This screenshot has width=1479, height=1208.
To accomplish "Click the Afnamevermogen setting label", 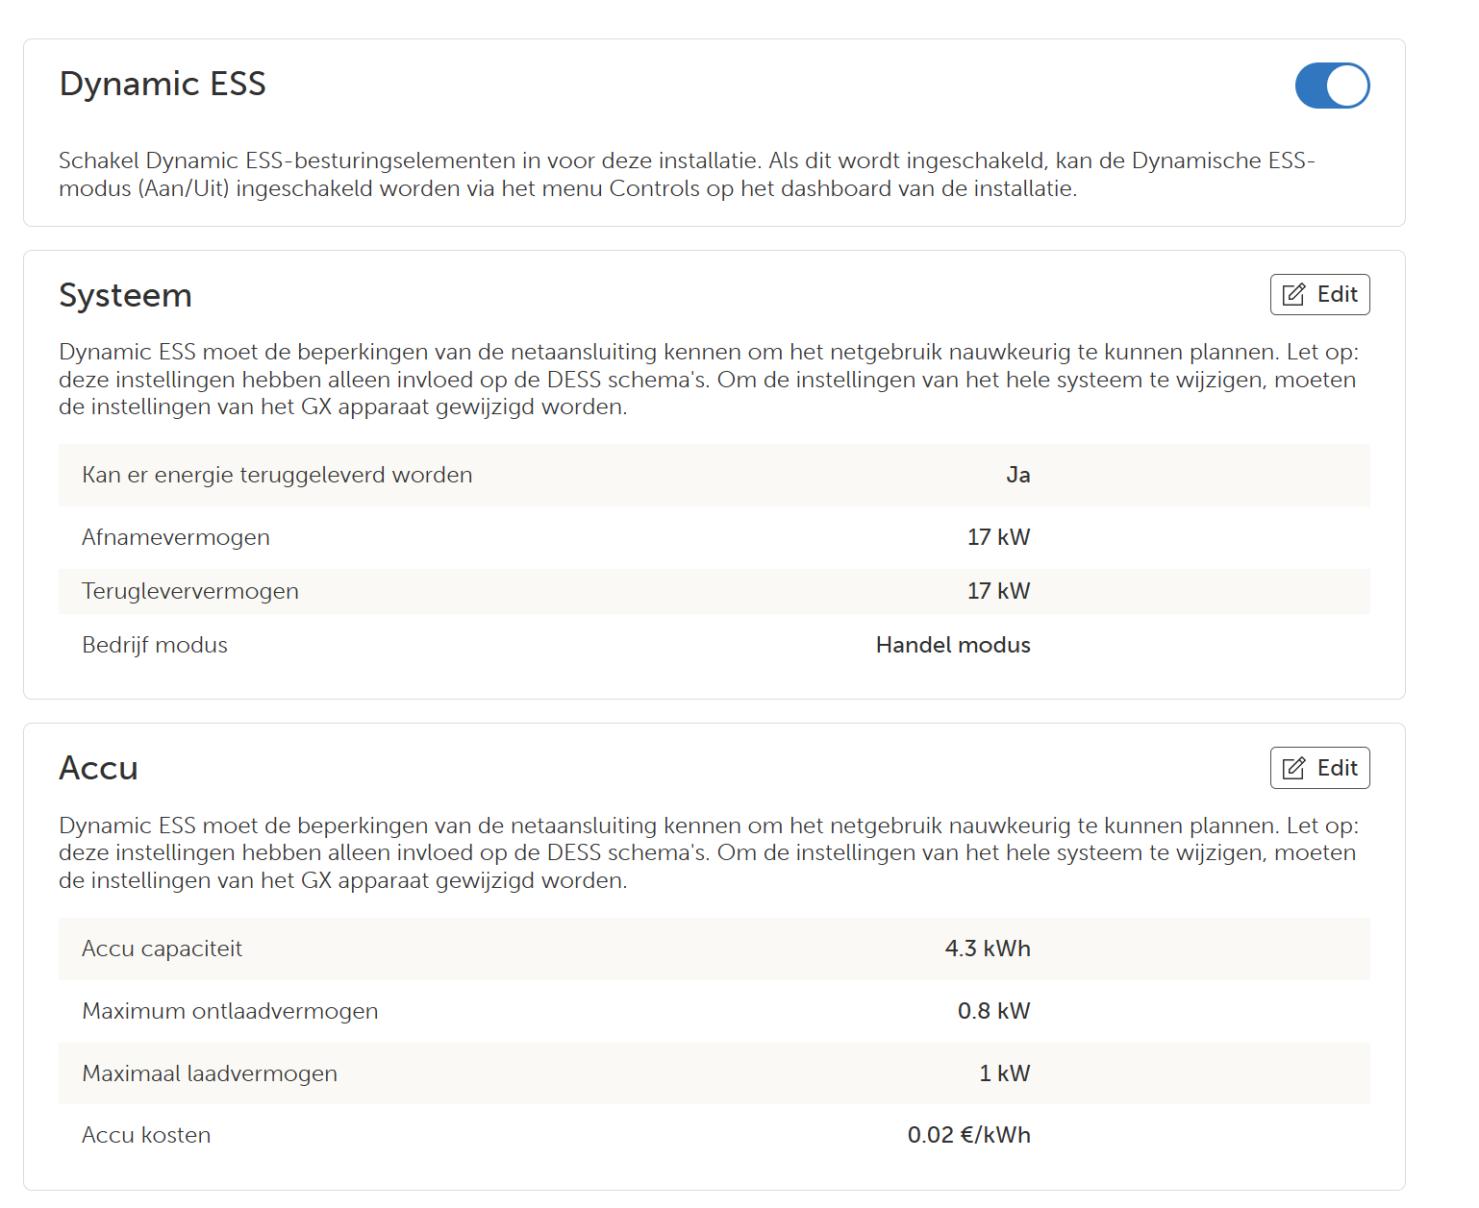I will coord(176,537).
